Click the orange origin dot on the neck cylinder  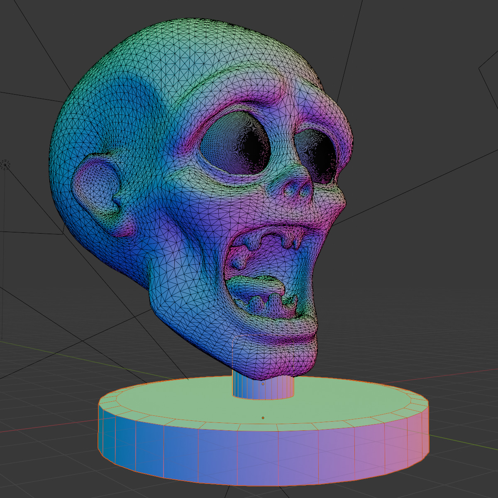pos(263,384)
